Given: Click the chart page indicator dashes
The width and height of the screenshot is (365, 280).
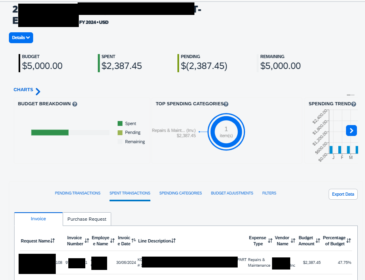Looking at the screenshot, I should click(350, 95).
